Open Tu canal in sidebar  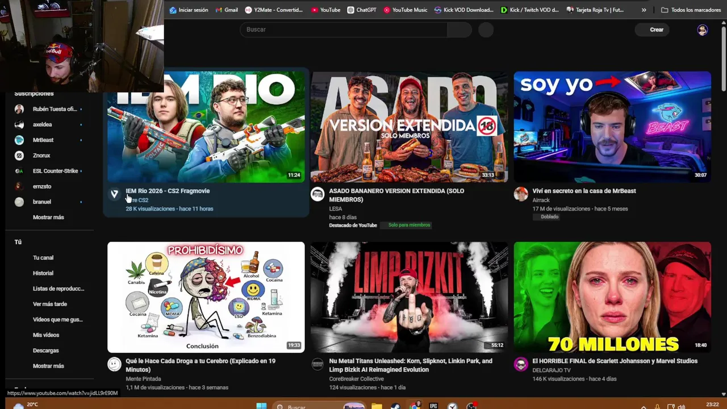tap(43, 257)
